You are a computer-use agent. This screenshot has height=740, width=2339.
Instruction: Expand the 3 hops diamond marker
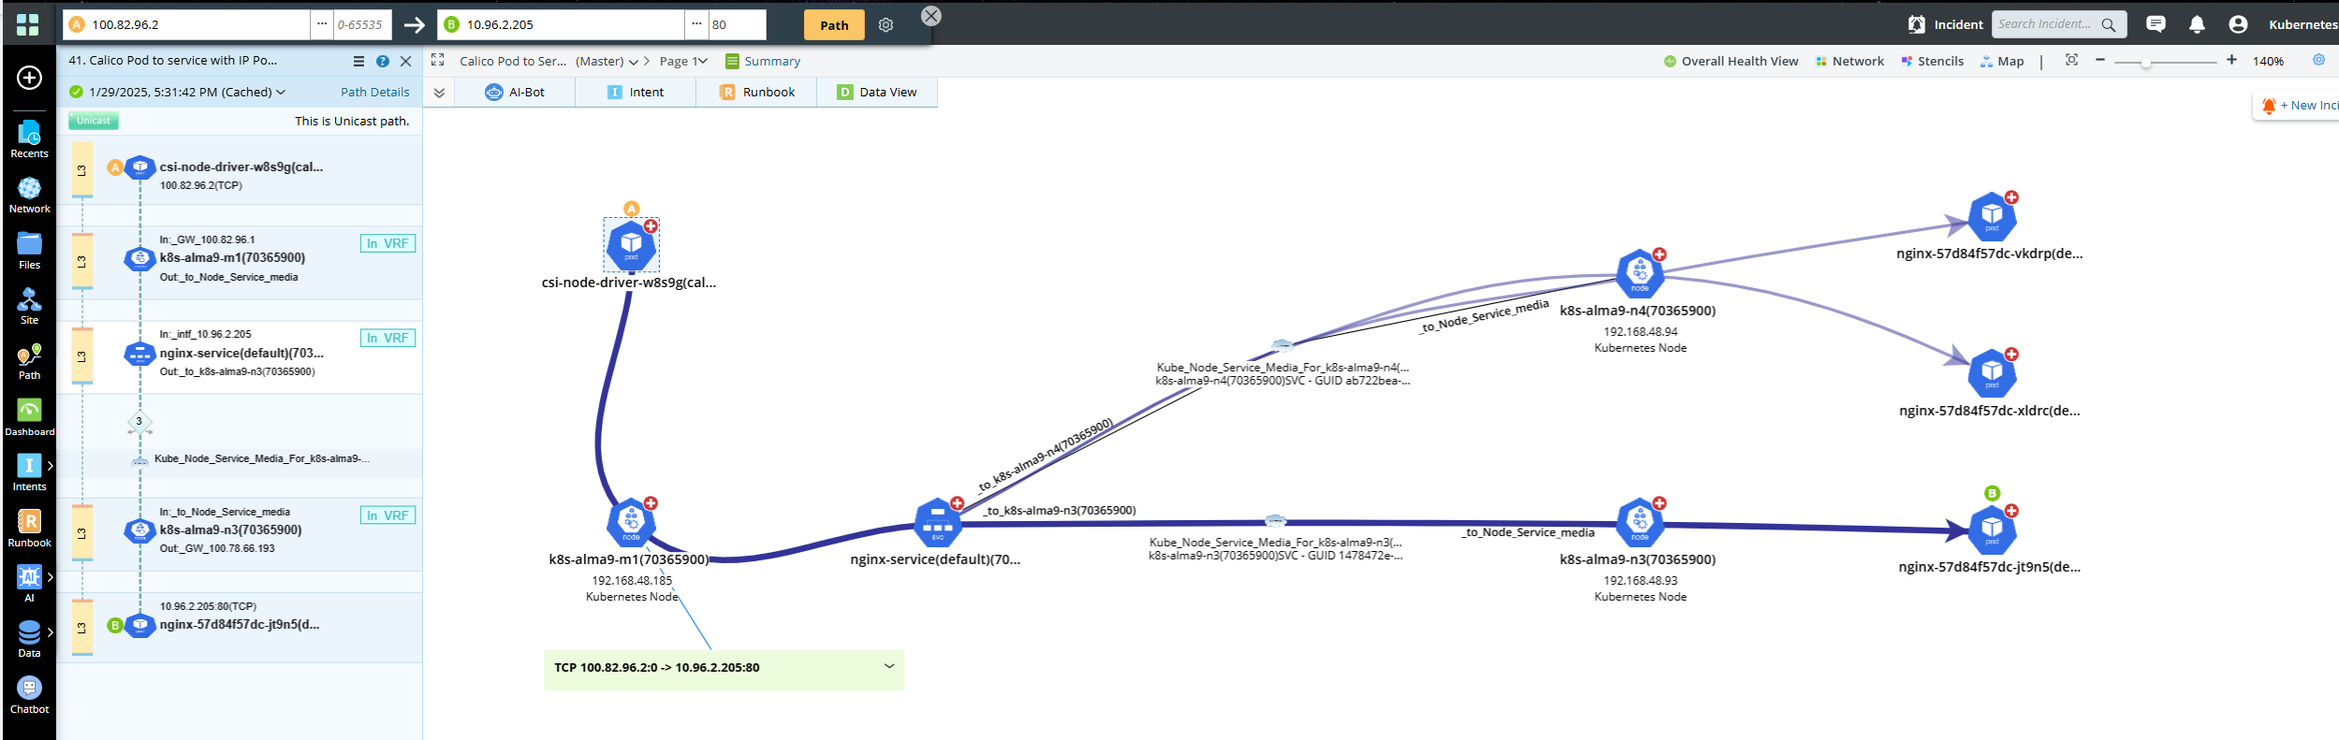point(139,422)
